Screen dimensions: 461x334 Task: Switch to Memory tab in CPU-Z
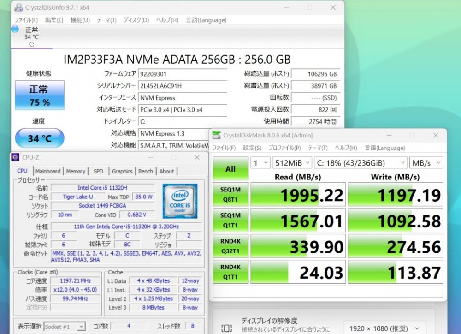[76, 171]
